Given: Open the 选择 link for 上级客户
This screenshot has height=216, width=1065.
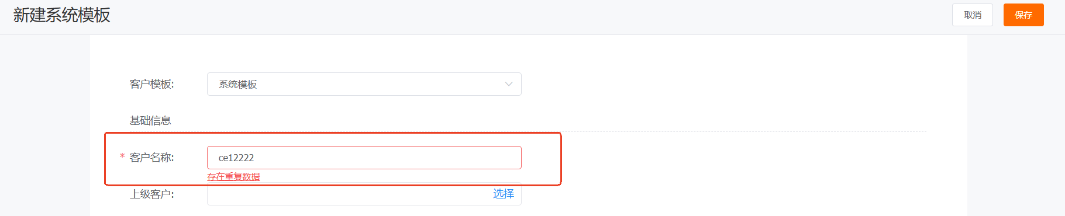Looking at the screenshot, I should click(x=504, y=194).
